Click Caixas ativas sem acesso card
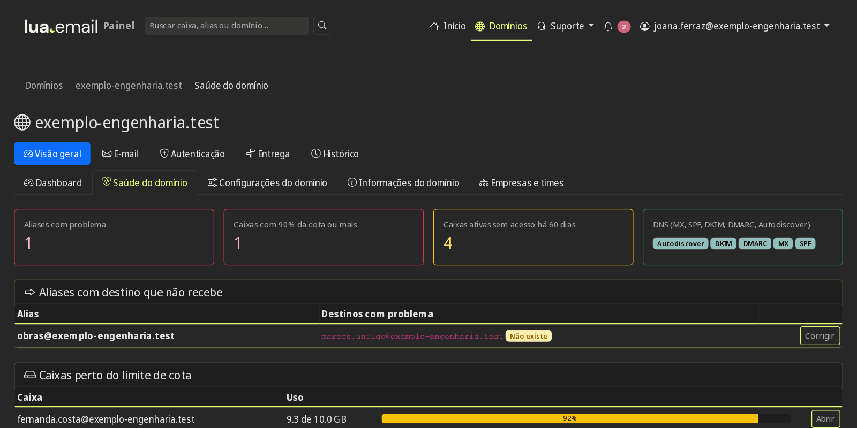Screen dimensions: 857x428 click(533, 237)
